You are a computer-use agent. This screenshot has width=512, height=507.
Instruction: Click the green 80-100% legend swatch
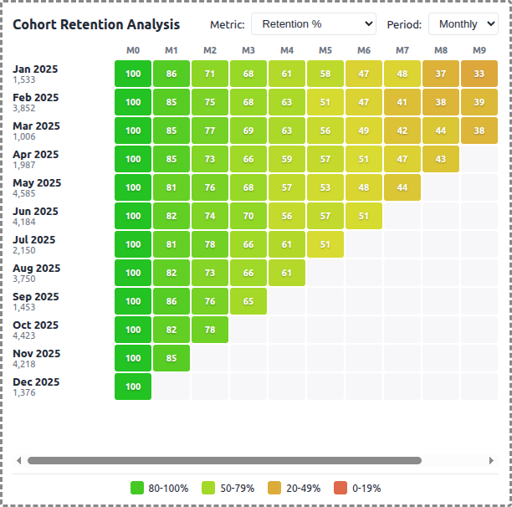[138, 488]
